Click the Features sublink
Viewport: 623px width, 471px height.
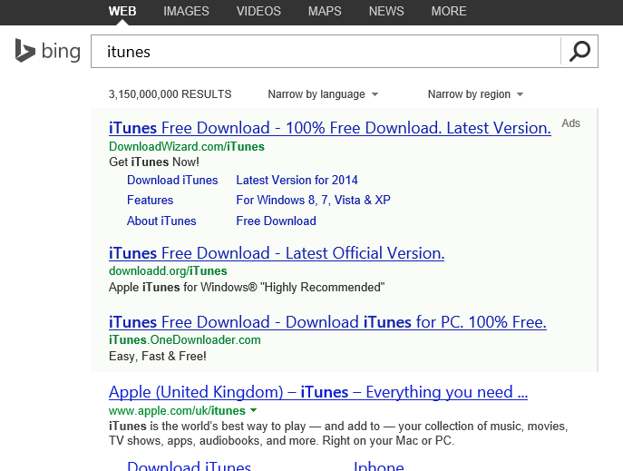151,200
